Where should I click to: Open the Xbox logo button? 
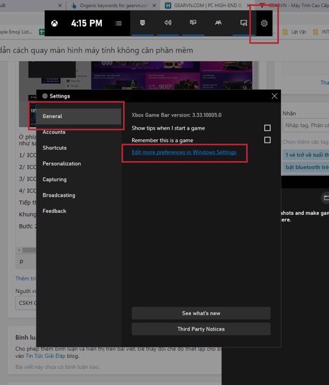point(55,23)
